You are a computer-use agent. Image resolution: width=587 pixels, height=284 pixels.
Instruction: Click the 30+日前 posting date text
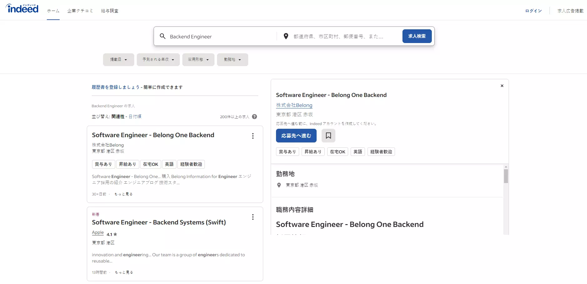(99, 194)
